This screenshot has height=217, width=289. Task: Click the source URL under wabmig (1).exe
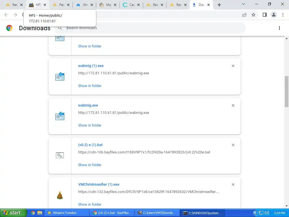[113, 73]
